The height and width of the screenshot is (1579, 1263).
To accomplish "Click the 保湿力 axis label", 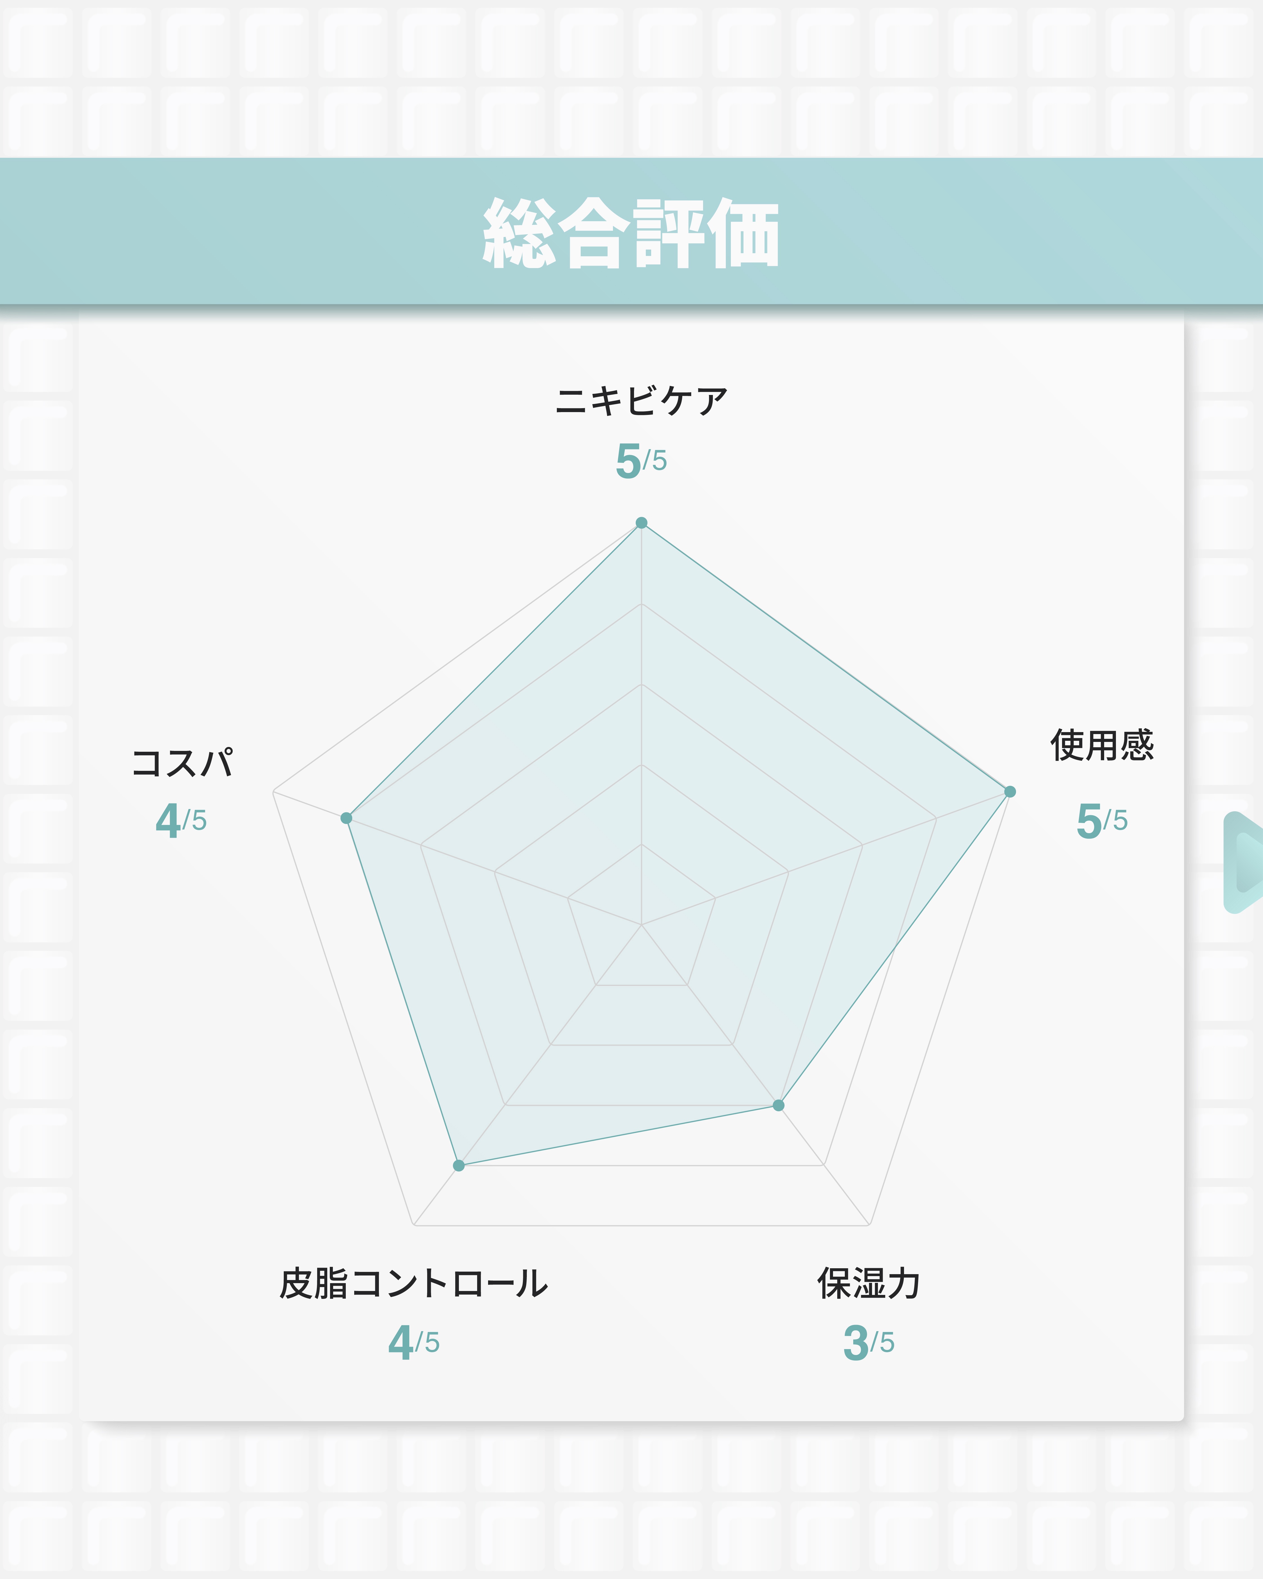I will [x=869, y=1284].
